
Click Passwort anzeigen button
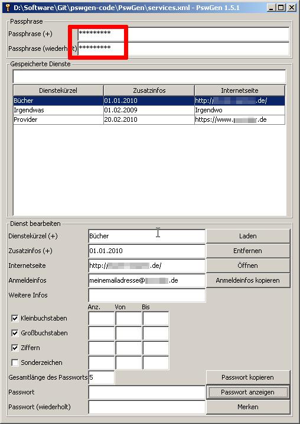pyautogui.click(x=248, y=392)
